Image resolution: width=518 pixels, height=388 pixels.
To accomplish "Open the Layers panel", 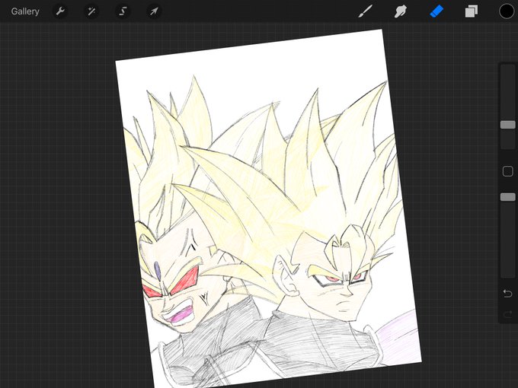I will click(x=471, y=11).
